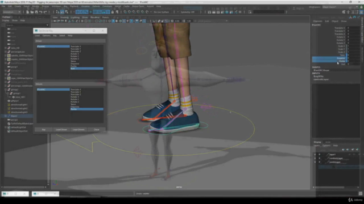
Task: Show the Channel Box sidebar icon
Action: [362, 12]
